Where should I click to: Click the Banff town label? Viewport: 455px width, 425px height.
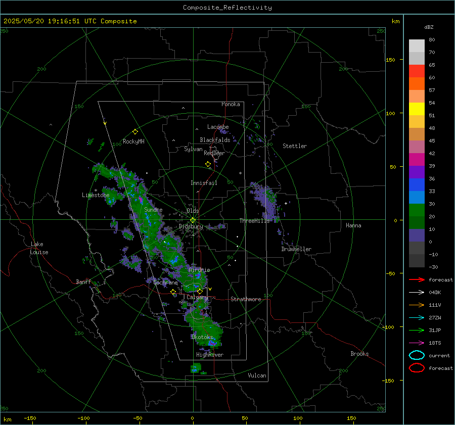click(83, 281)
